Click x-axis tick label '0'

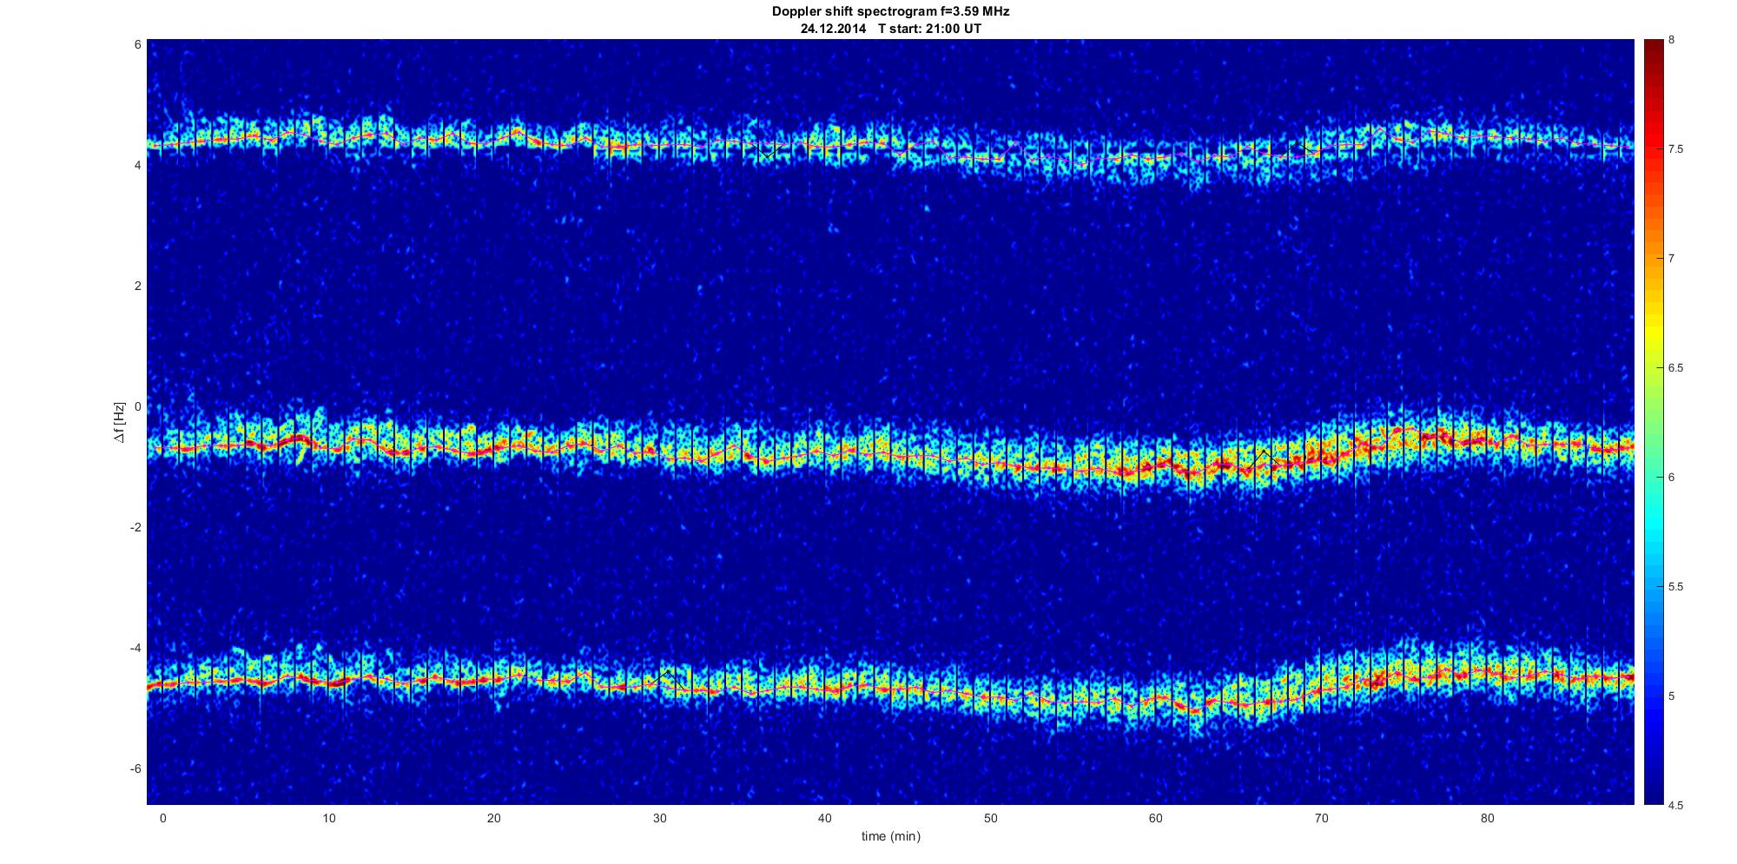pyautogui.click(x=162, y=818)
